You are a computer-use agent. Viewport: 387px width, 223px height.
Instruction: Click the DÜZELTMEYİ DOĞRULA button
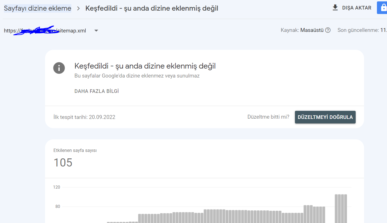pyautogui.click(x=325, y=117)
